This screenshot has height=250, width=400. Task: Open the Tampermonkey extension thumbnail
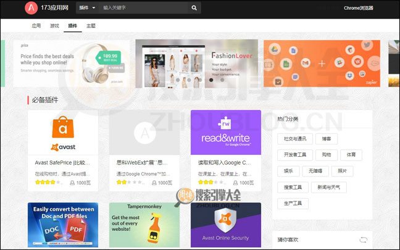[144, 225]
